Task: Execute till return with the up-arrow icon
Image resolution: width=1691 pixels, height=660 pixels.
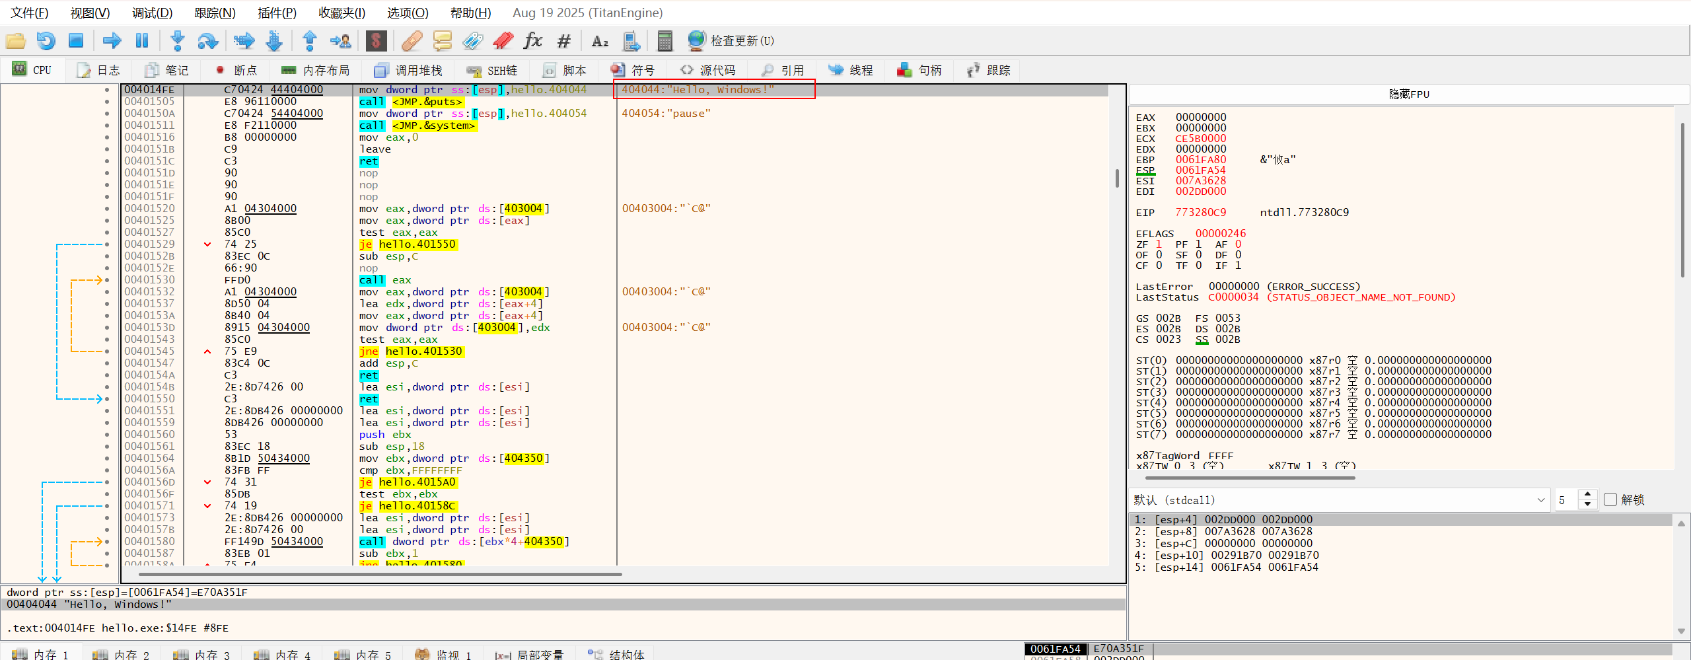Action: tap(309, 41)
